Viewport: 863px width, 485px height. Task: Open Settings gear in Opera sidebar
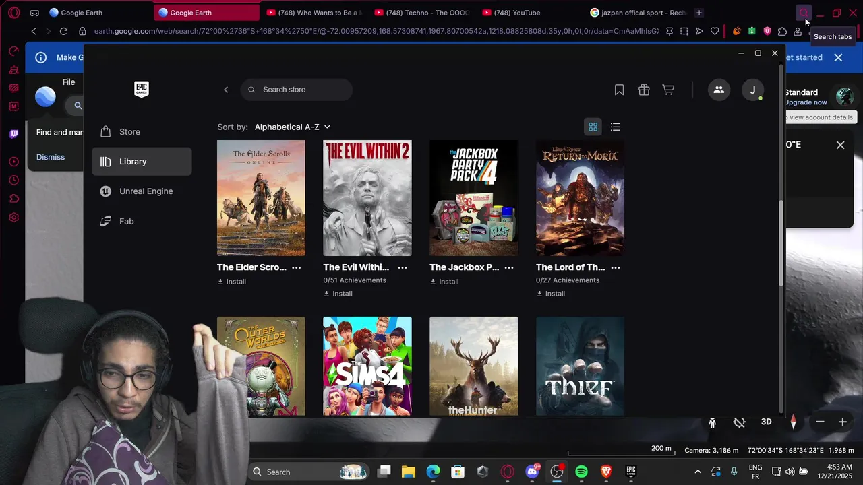pyautogui.click(x=13, y=218)
